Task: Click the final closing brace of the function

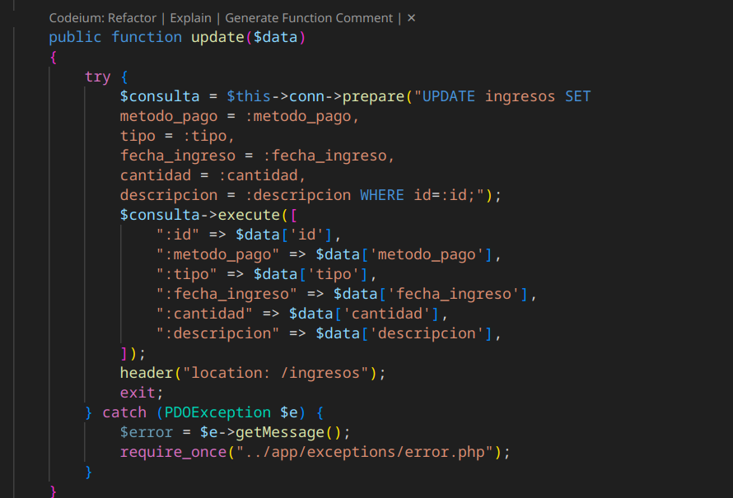Action: click(52, 490)
